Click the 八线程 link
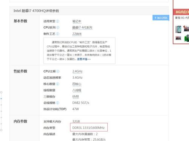 click(x=77, y=90)
